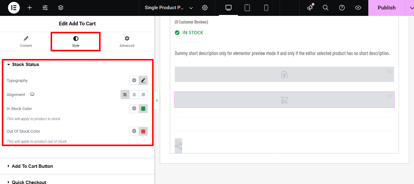Screen dimensions: 414x184
Task: Click the Add Element plus icon
Action: [x=29, y=8]
